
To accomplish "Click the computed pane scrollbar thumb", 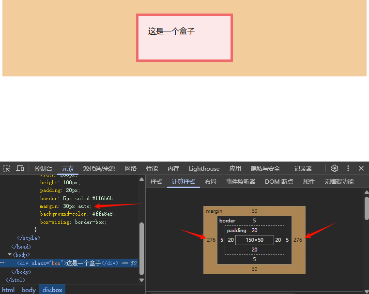I will (x=367, y=208).
